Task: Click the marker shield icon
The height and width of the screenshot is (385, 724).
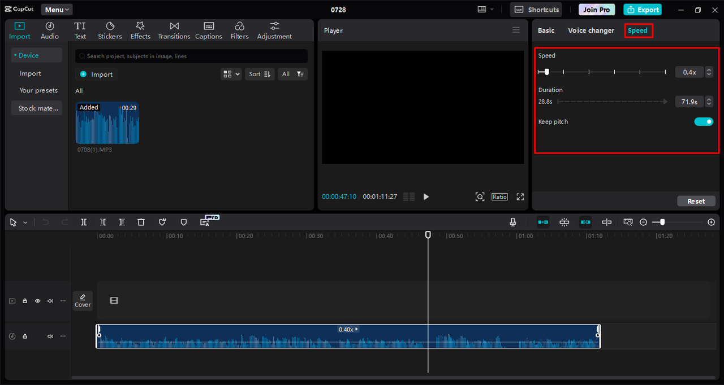Action: [183, 222]
